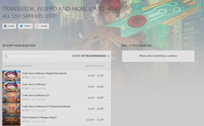Open the Order By Recommended dropdown
Screen dimensions: 204x126
(x=91, y=56)
